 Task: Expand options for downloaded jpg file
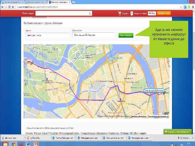pyautogui.click(x=50, y=138)
